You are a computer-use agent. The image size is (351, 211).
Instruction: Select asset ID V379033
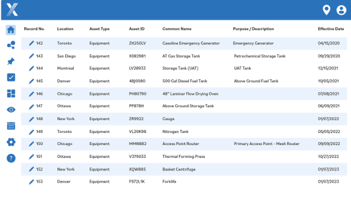point(137,157)
